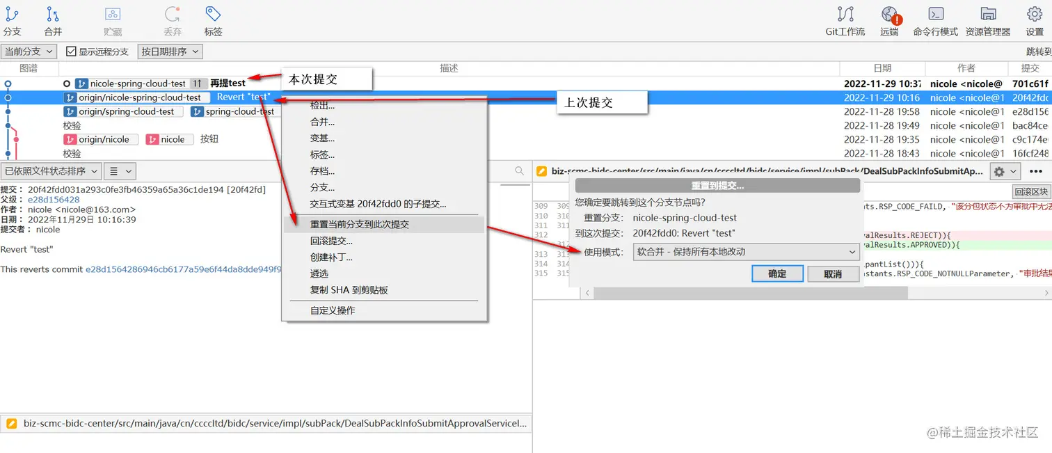
Task: Open the 按日期排序 dropdown
Action: point(170,51)
